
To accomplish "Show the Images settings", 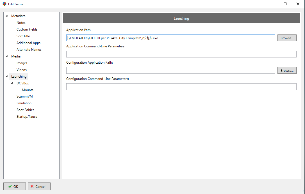I will (x=22, y=63).
